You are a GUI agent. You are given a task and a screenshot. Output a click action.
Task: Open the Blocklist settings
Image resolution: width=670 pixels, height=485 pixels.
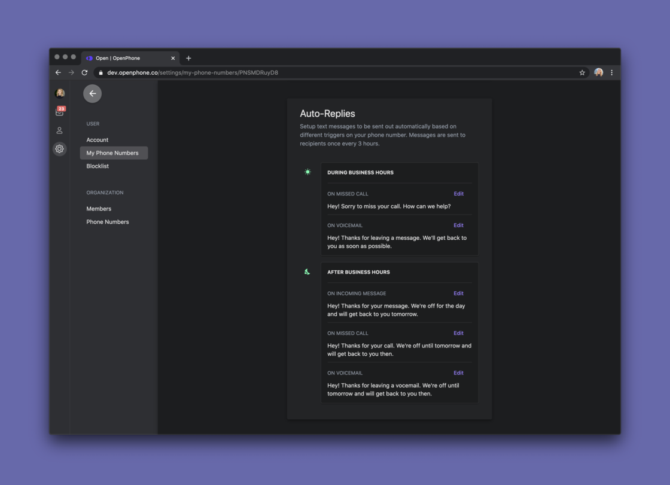point(98,166)
